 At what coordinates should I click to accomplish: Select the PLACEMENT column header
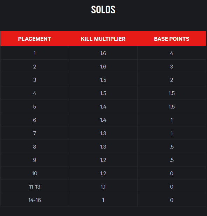(35, 39)
